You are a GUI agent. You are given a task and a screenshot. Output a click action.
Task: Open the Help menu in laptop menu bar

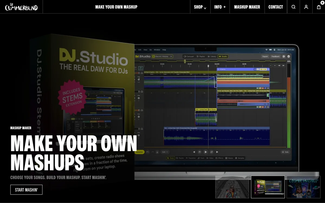[x=164, y=50]
